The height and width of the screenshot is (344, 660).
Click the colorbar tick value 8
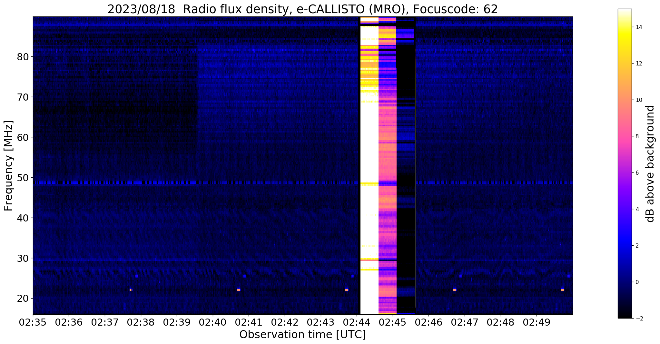(x=637, y=136)
